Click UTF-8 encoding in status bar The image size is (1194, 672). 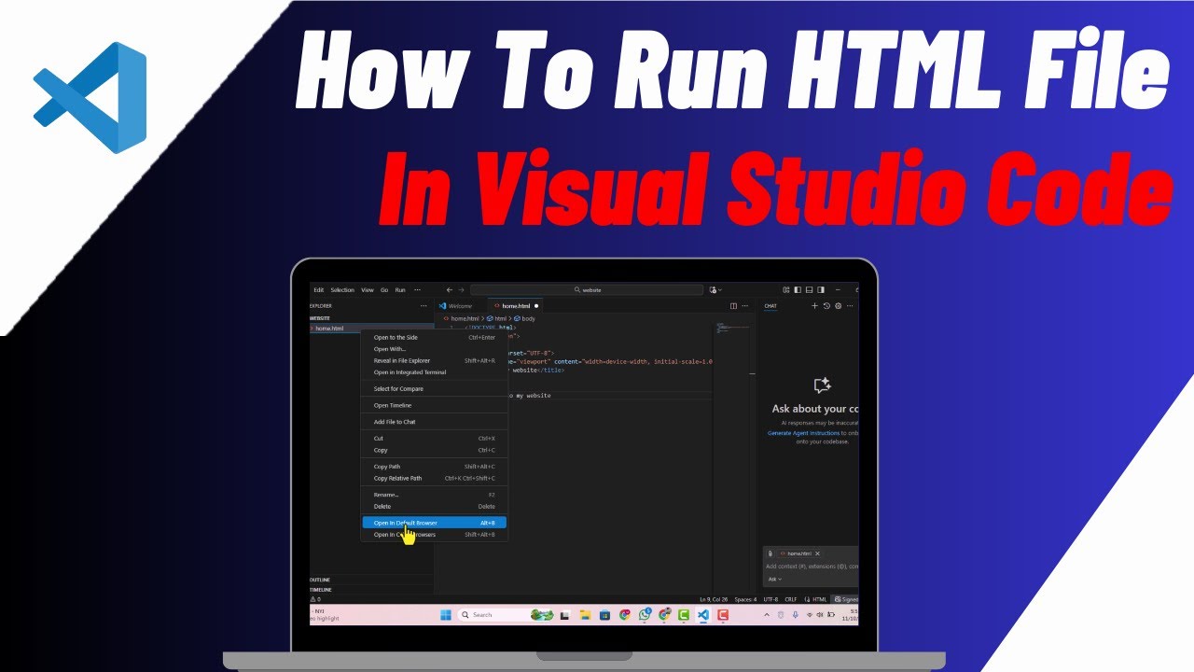pyautogui.click(x=771, y=599)
